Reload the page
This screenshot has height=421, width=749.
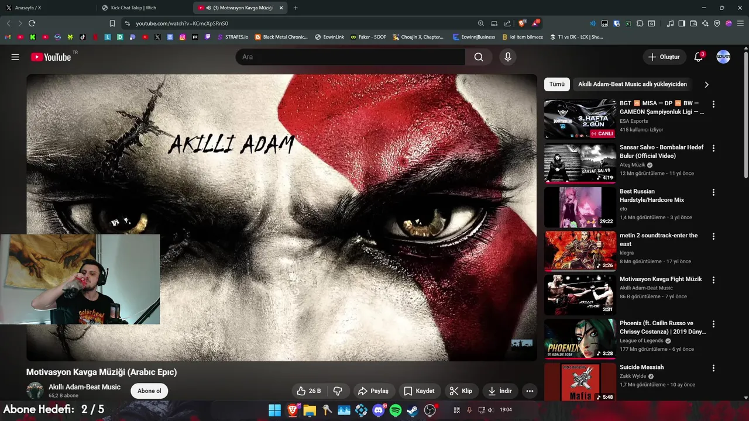(32, 23)
